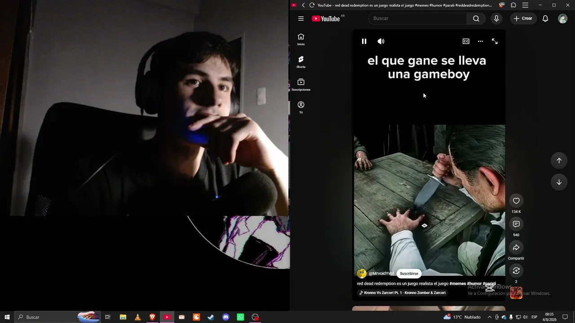Viewport: 575px width, 323px height.
Task: Open YouTube notifications bell
Action: pos(545,18)
